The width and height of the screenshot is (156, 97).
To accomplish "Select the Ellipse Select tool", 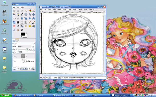I will point(18,11).
